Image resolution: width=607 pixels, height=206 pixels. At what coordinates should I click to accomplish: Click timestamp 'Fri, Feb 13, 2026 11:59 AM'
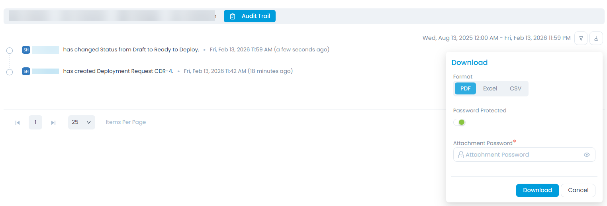[x=241, y=50]
